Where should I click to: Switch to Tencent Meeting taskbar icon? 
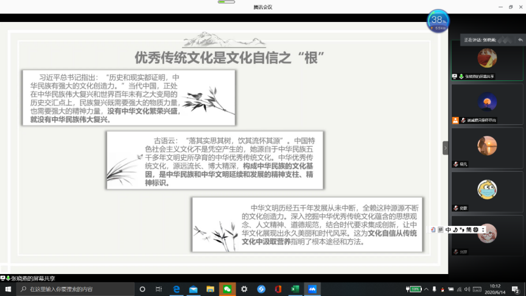(x=312, y=289)
